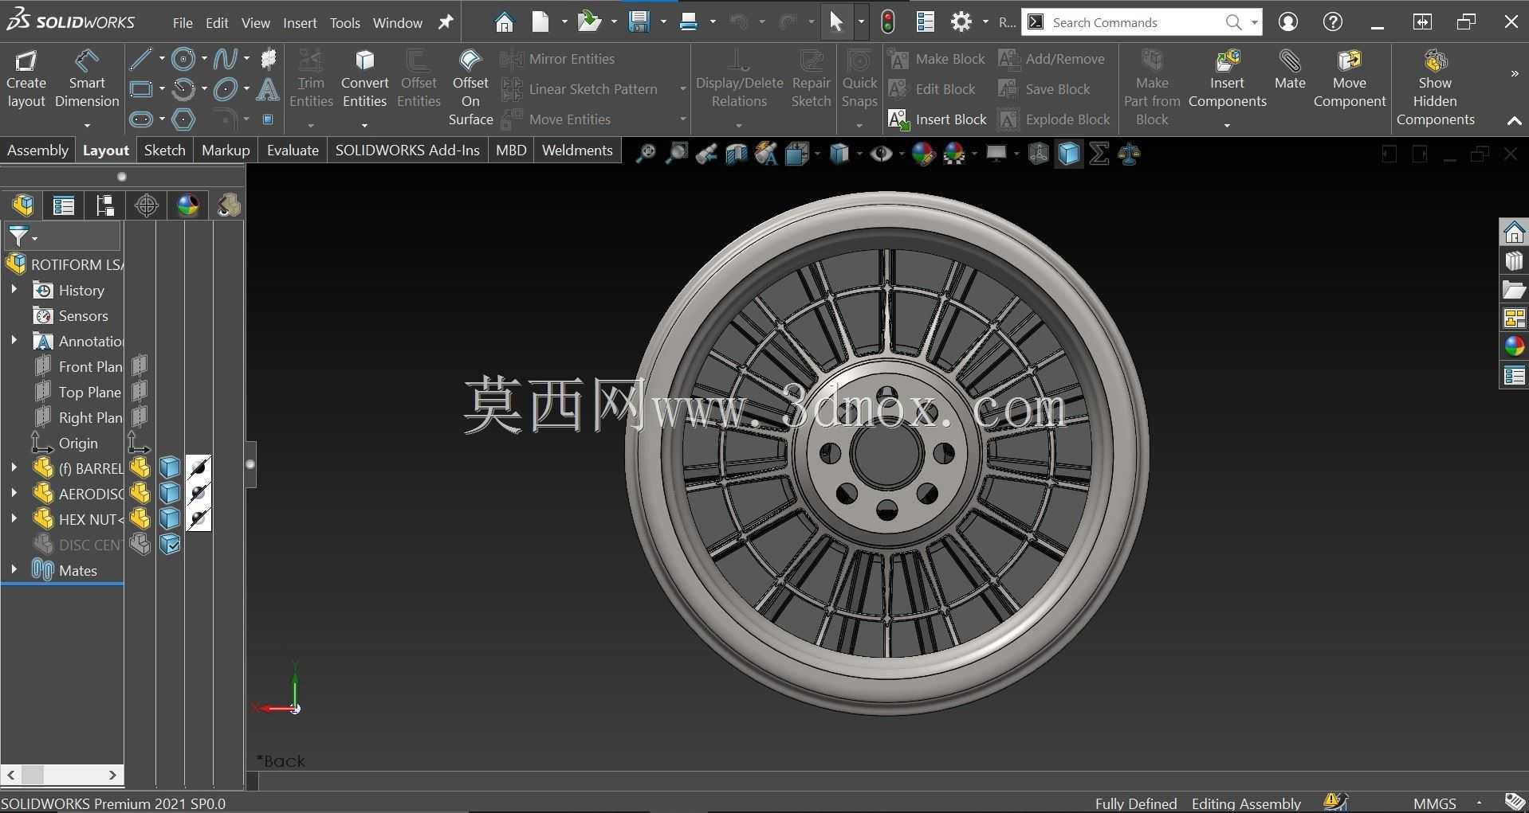Pick the Line sketch tool
Image resolution: width=1529 pixels, height=813 pixels.
click(141, 59)
